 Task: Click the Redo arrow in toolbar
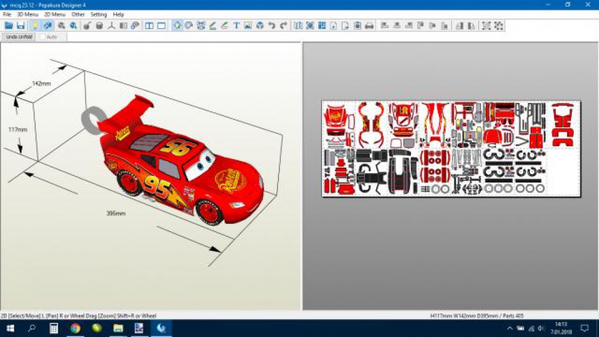[x=283, y=26]
